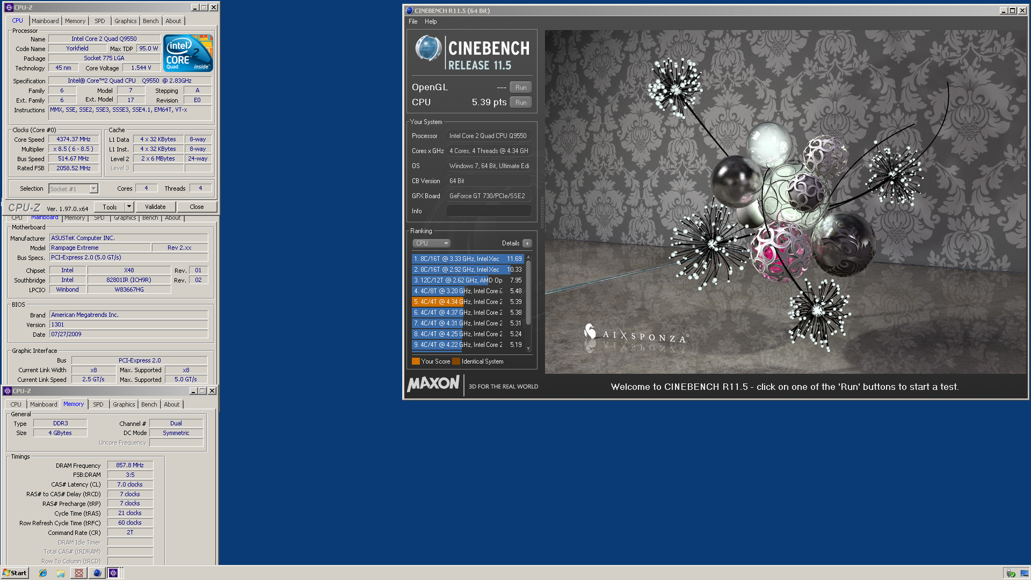1031x580 pixels.
Task: Click the DRAM Frequency value 857.8 MHz
Action: coord(130,465)
